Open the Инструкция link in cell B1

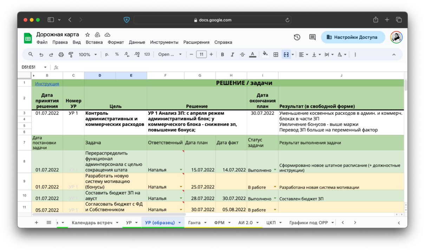pyautogui.click(x=47, y=84)
